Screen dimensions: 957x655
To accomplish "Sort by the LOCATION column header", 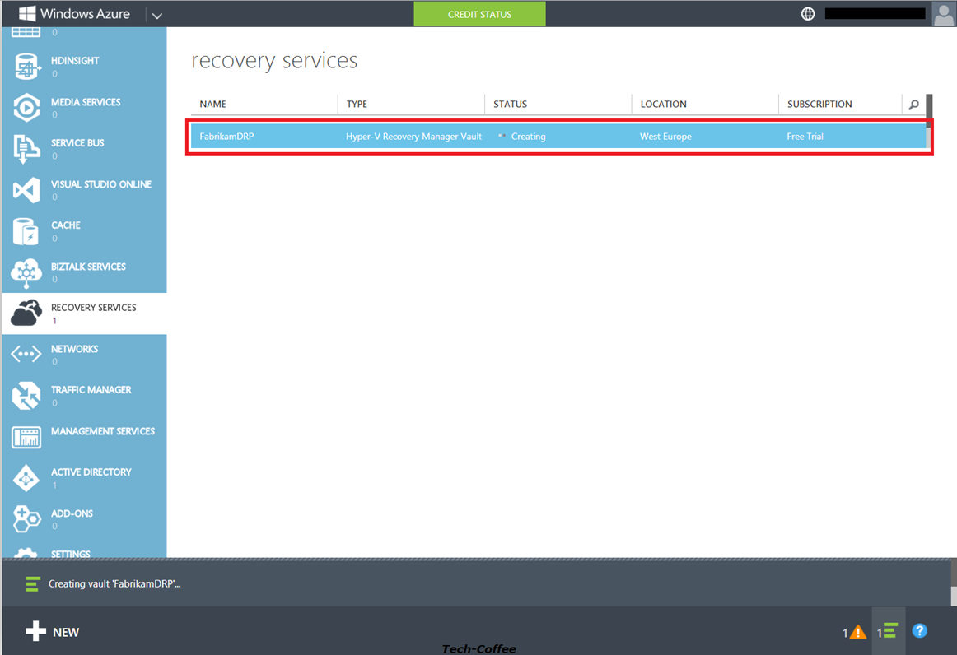I will (x=664, y=105).
